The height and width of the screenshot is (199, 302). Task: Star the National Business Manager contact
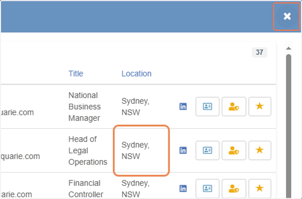(x=260, y=107)
